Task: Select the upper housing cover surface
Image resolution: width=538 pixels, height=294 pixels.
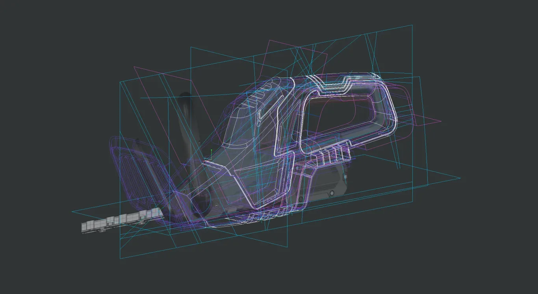Action: [244, 118]
